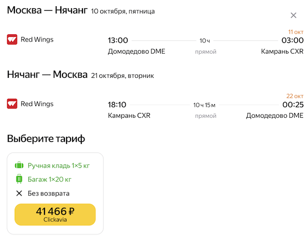
Task: Click Red Wings logo on return flight
Action: (12, 104)
